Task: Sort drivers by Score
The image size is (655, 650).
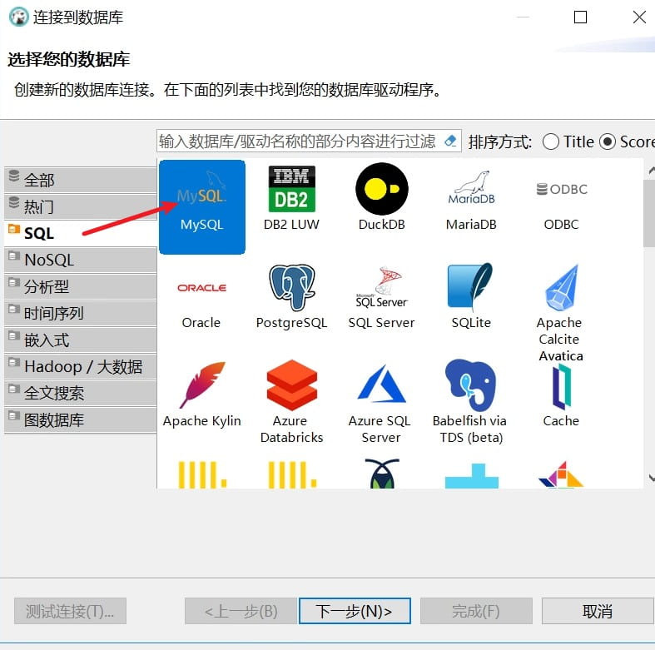Action: click(x=627, y=142)
